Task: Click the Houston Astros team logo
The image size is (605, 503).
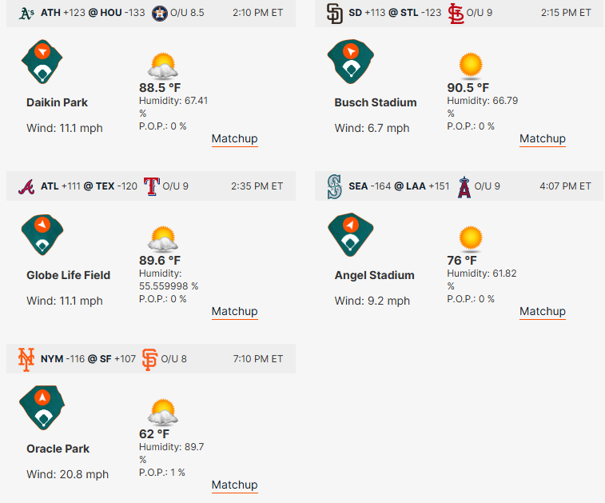Action: tap(161, 13)
